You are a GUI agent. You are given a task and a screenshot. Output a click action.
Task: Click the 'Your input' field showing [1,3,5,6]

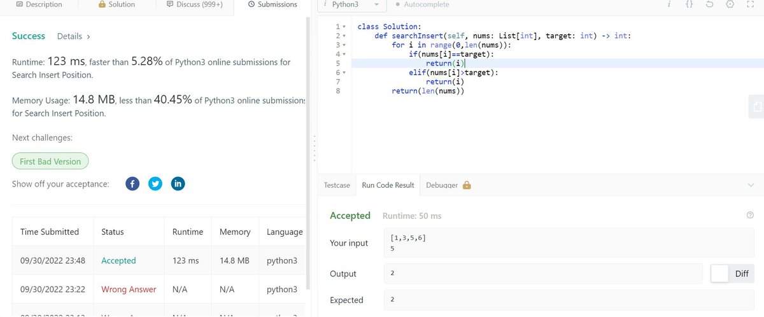pos(569,243)
